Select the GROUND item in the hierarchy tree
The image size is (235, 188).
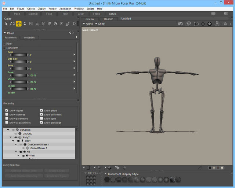point(27,134)
